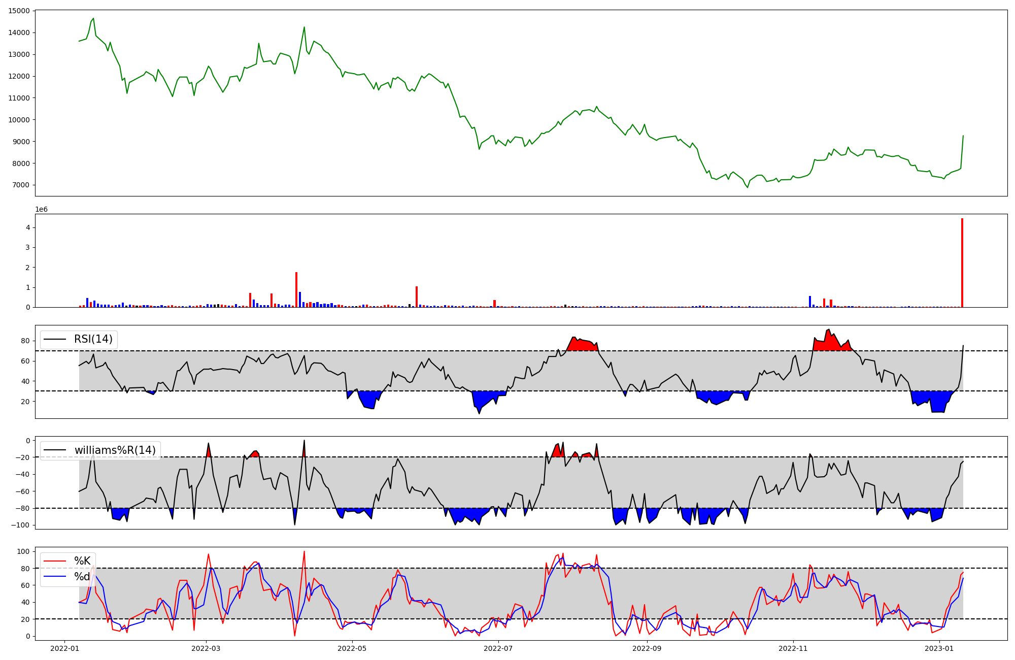Click the 1e6 volume scale label

click(41, 209)
